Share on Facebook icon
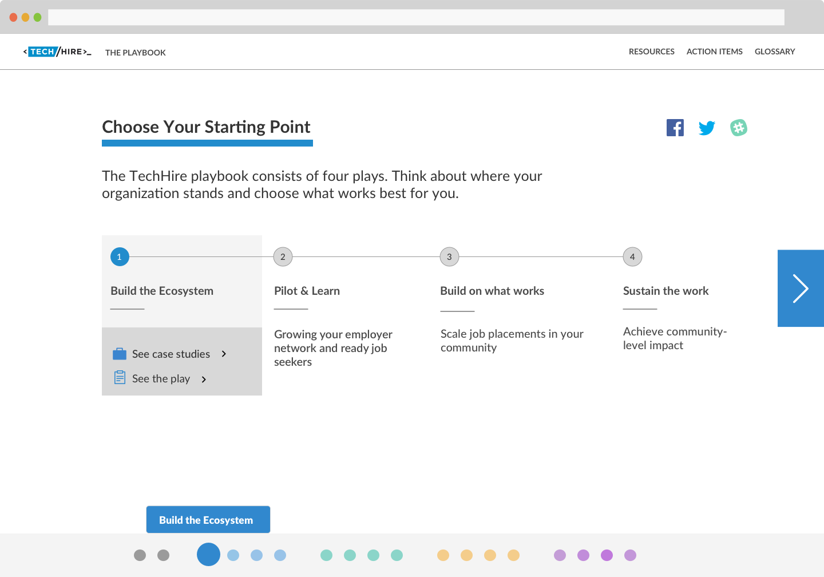The width and height of the screenshot is (824, 577). [x=675, y=128]
